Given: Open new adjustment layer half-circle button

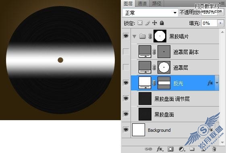Looking at the screenshot, I should (x=182, y=149).
